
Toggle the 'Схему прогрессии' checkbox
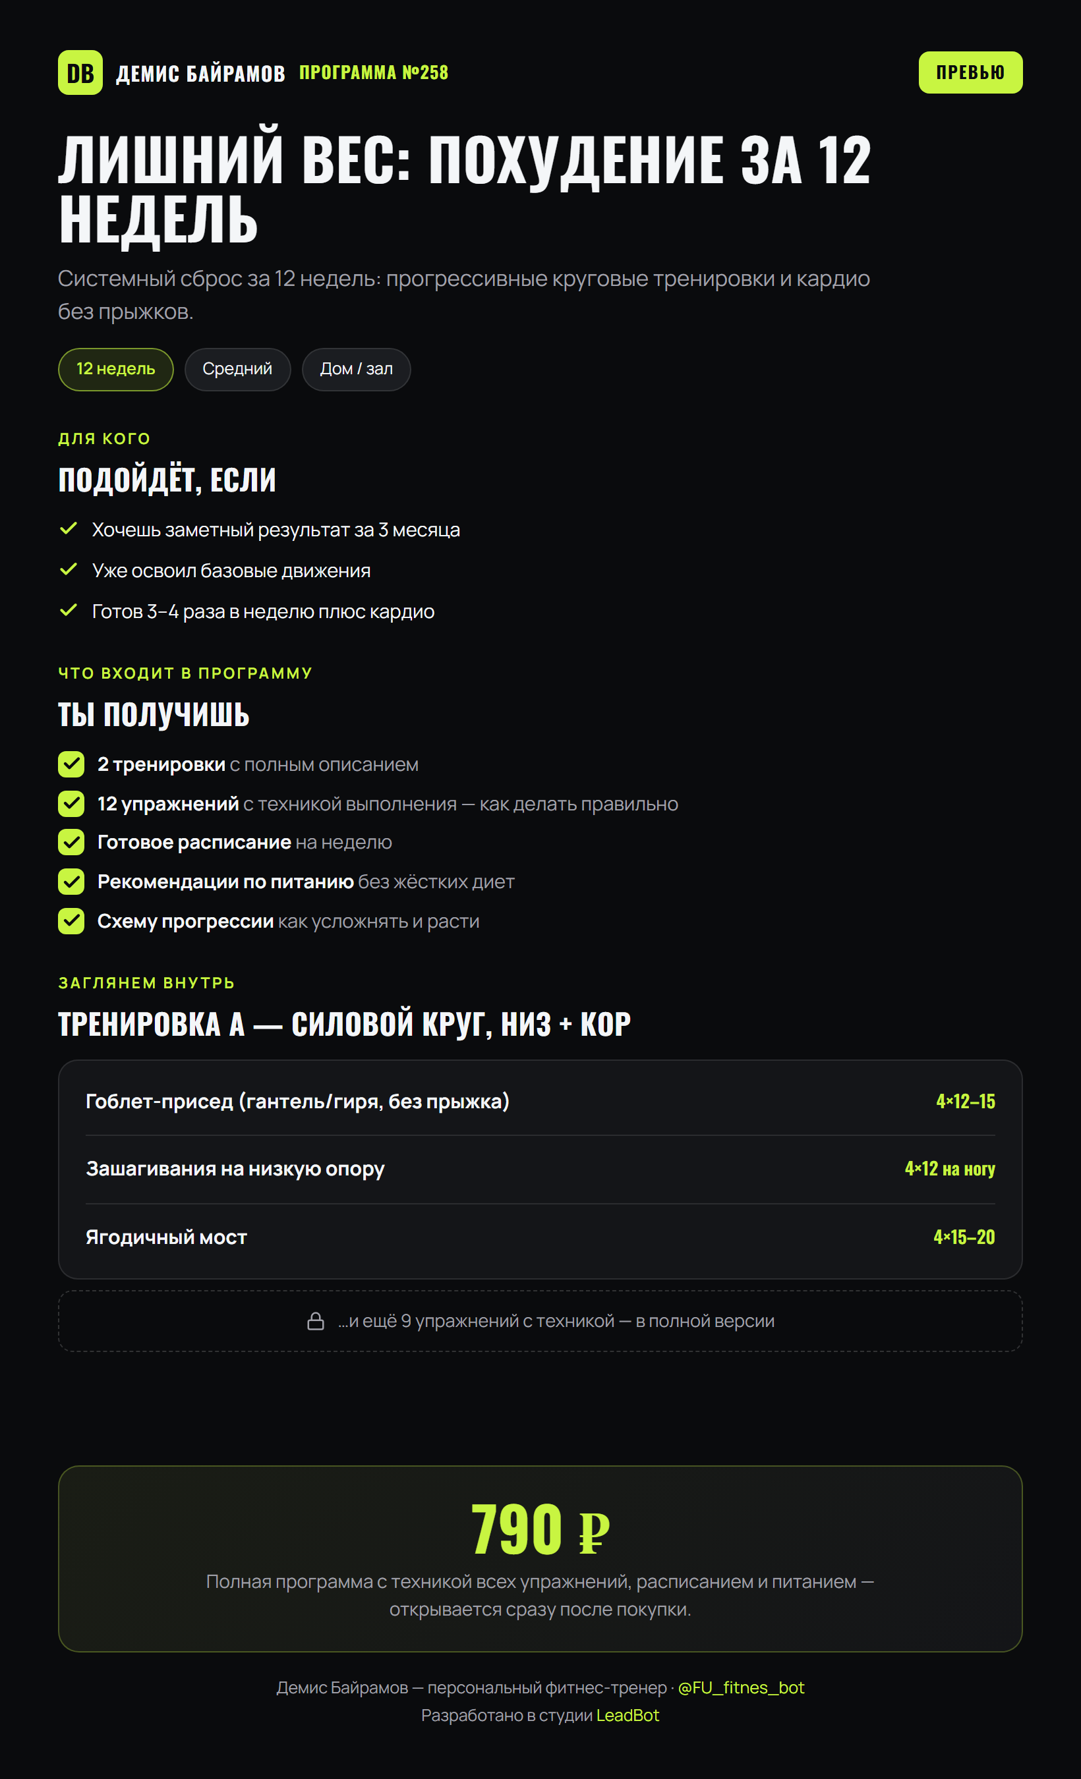coord(71,921)
